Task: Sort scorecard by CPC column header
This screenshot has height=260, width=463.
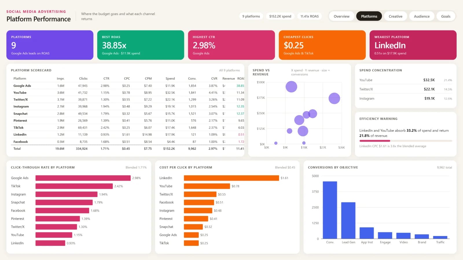Action: click(127, 79)
